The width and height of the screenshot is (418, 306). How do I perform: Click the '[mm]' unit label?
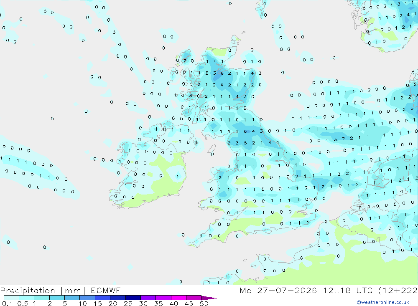tap(73, 291)
